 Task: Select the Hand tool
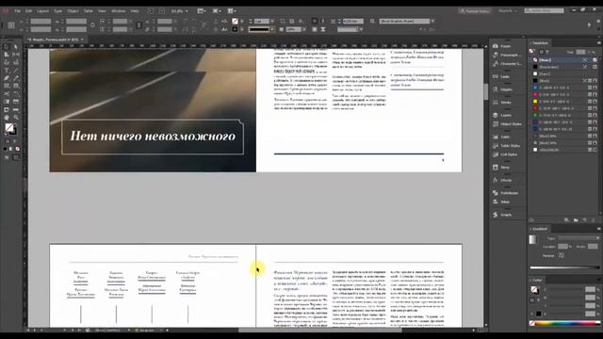(x=7, y=118)
